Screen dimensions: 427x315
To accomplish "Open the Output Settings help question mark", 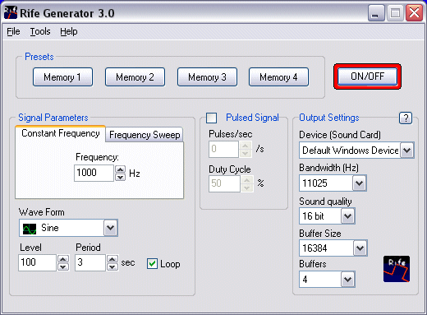I will (406, 118).
